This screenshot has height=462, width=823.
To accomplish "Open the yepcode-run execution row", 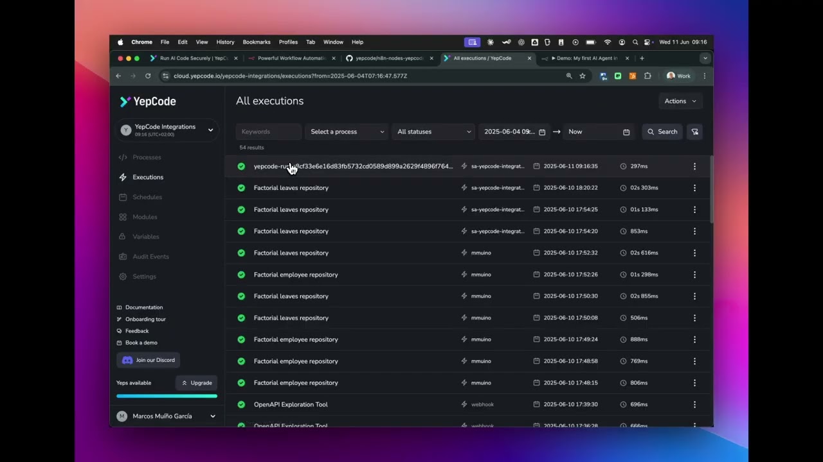I will pyautogui.click(x=467, y=166).
